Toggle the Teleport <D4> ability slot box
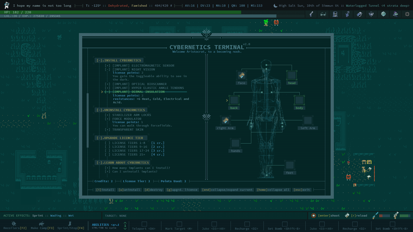413x232 pixels. point(144,224)
